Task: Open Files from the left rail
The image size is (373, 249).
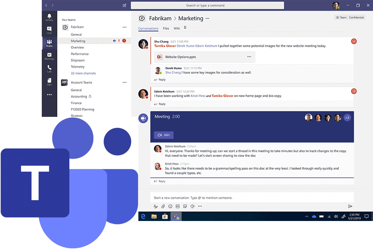Action: [x=49, y=82]
